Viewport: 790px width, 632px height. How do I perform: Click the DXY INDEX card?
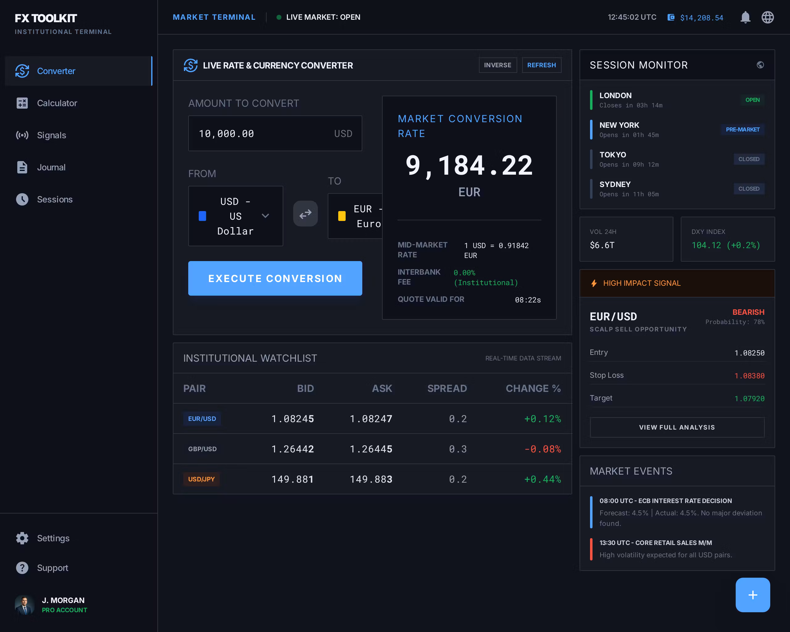click(728, 239)
